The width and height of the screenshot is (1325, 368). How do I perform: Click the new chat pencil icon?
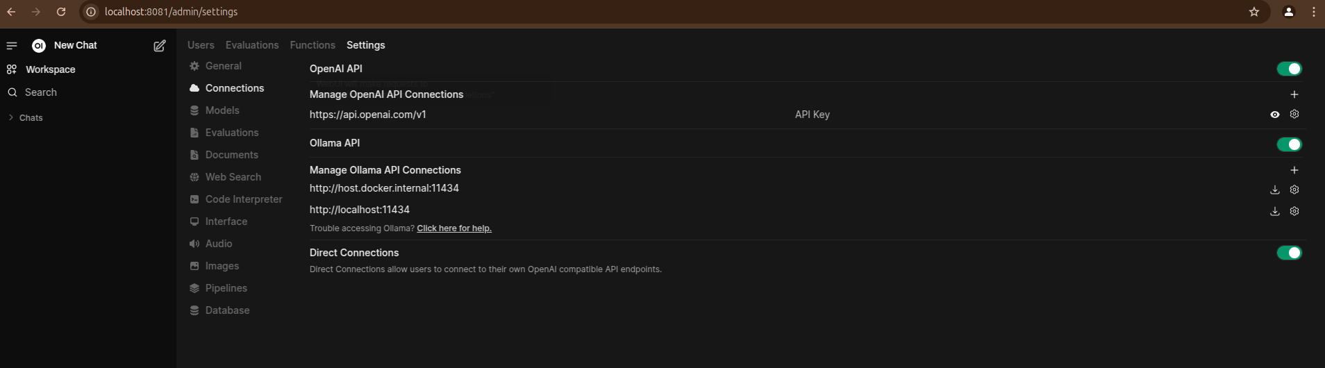pos(160,46)
